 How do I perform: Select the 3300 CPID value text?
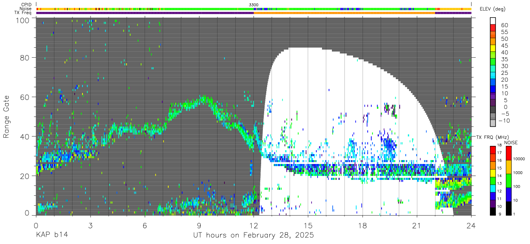pyautogui.click(x=254, y=4)
